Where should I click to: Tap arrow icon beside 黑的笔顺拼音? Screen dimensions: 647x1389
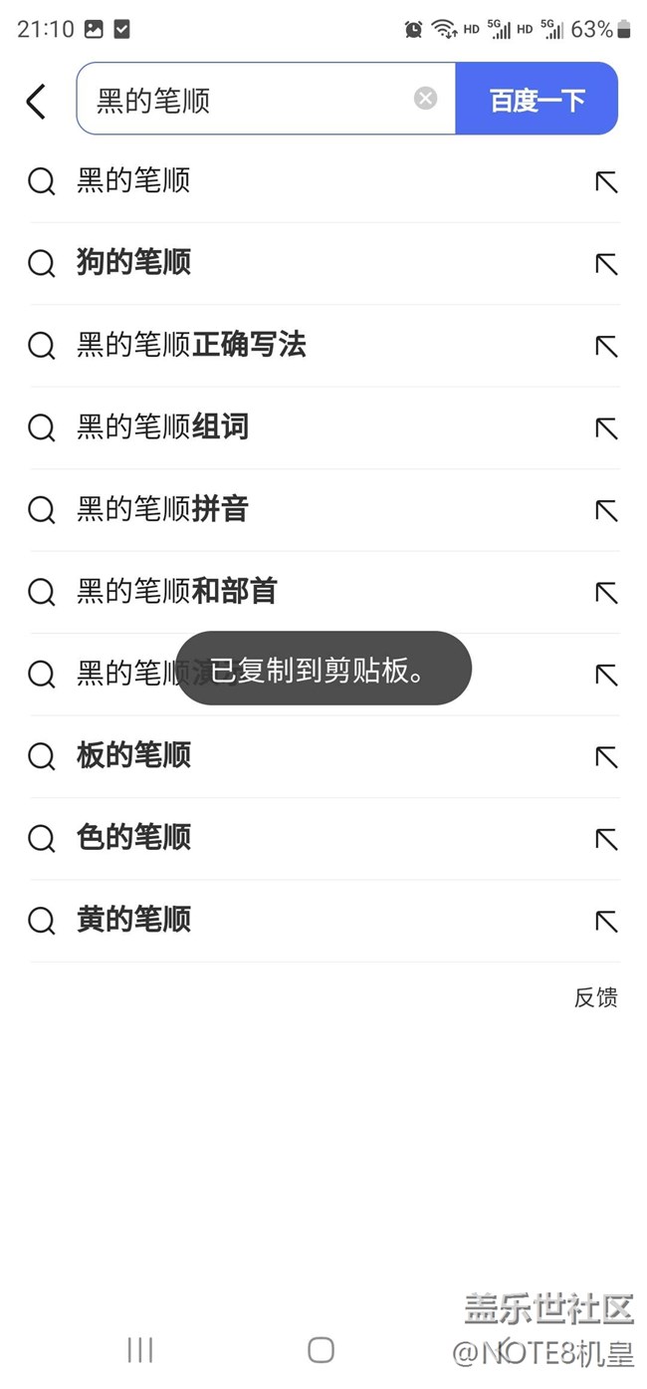click(606, 511)
